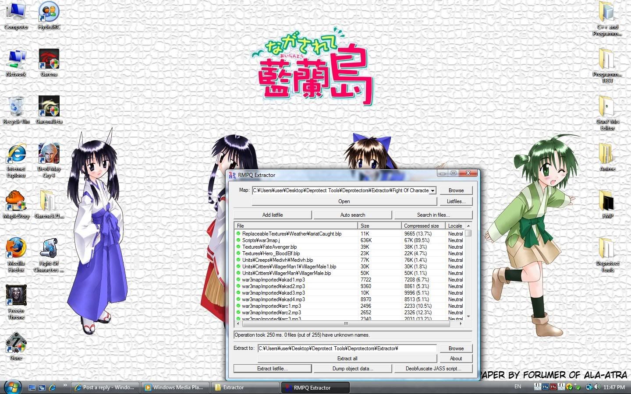Click Show Desktop quick launch icon
Viewport: 631px width, 394px height.
(x=32, y=387)
